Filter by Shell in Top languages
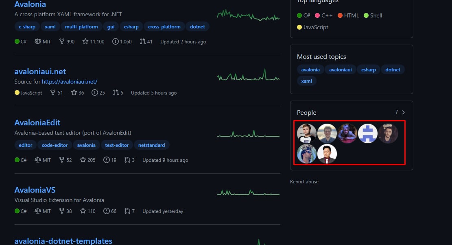Viewport: 452px width, 245px height. click(373, 15)
